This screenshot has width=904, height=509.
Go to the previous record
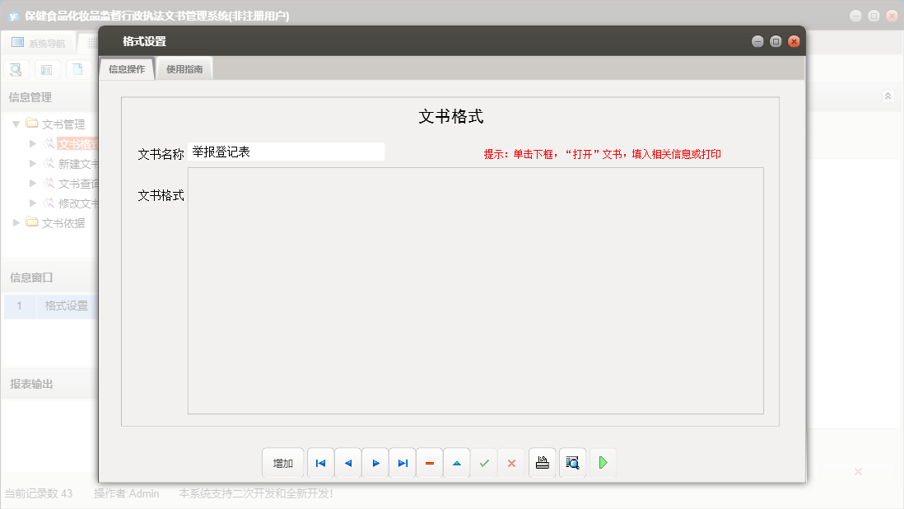347,463
